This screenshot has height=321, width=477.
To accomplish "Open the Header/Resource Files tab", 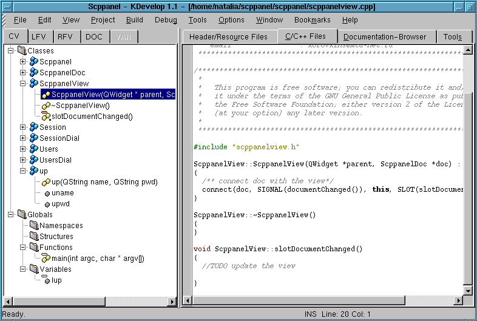I will (228, 37).
